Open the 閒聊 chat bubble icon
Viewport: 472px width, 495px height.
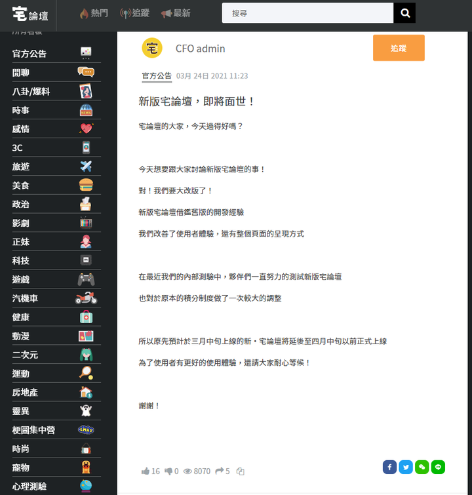pyautogui.click(x=86, y=72)
